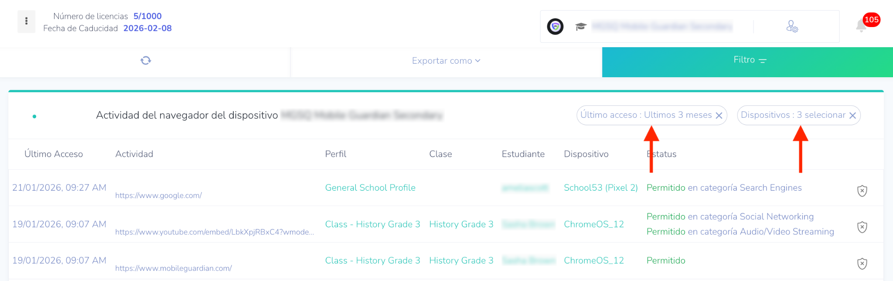The image size is (893, 281).
Task: Select the School53 (Pixel 2) device link
Action: coord(600,188)
